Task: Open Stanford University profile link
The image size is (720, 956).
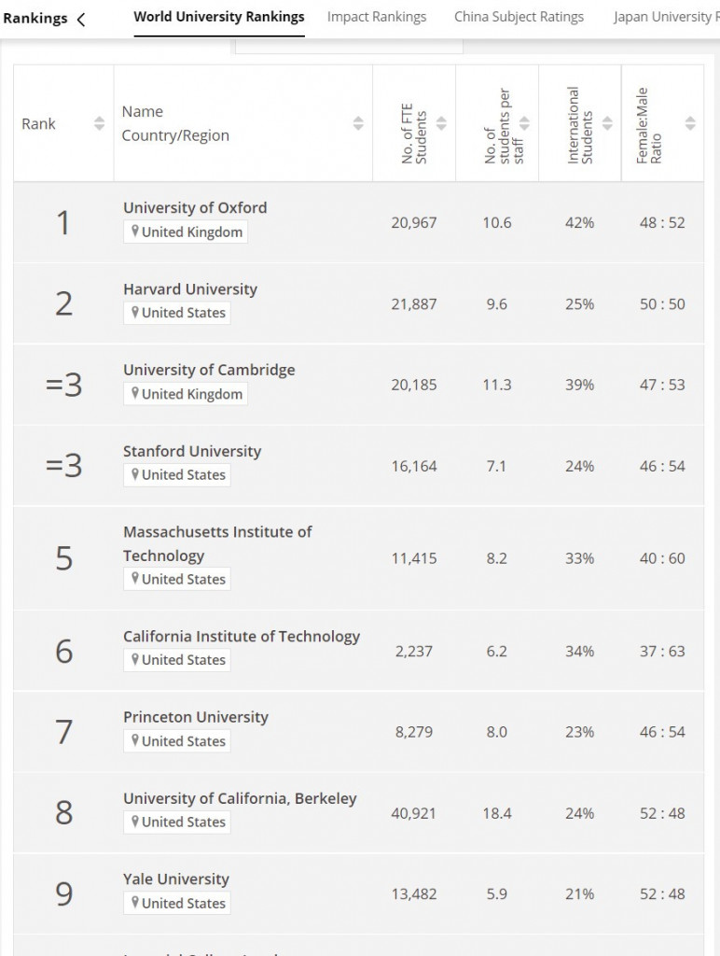Action: coord(192,451)
